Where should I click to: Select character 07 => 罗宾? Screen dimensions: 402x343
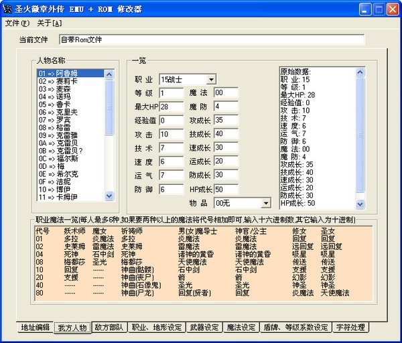point(71,120)
